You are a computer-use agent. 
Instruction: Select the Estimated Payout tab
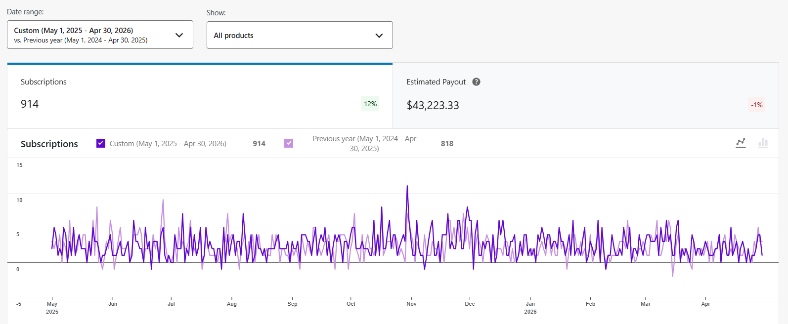tap(586, 96)
